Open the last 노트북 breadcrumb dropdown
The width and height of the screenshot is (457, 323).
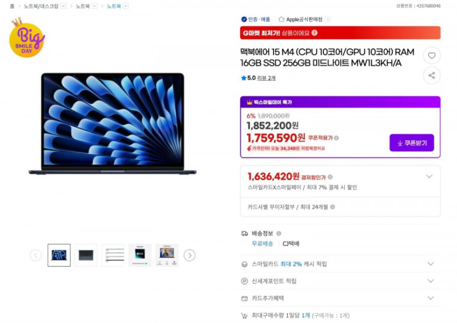(126, 6)
